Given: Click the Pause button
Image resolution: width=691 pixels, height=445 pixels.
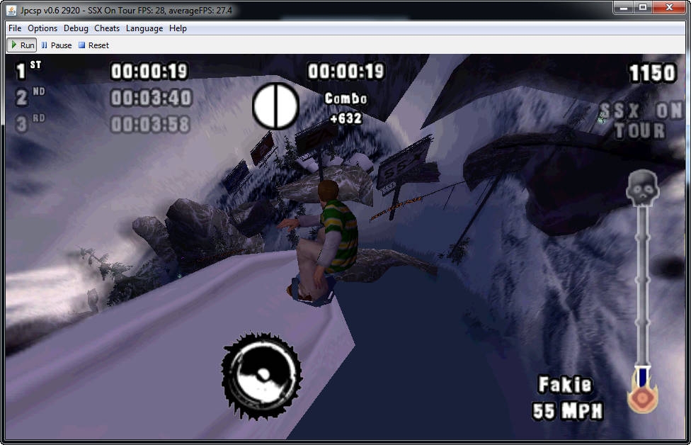Looking at the screenshot, I should tap(57, 45).
